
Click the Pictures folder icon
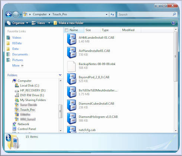tap(8, 60)
